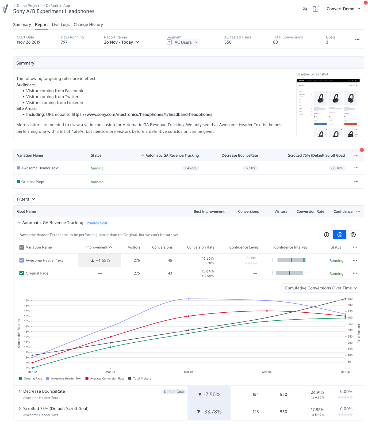The height and width of the screenshot is (424, 368).
Task: Expand the Decrease BounceRate goal row
Action: pyautogui.click(x=20, y=391)
